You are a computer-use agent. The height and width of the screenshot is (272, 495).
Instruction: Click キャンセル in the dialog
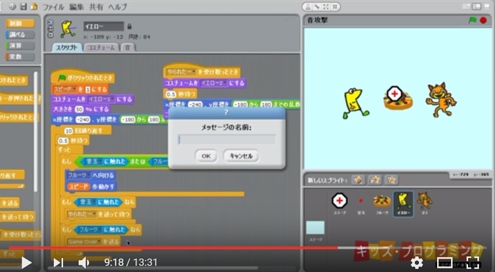pyautogui.click(x=241, y=156)
